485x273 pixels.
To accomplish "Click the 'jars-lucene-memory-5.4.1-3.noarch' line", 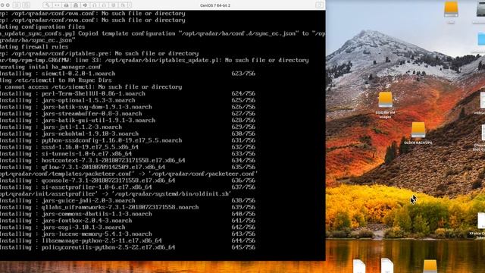I will coord(127,234).
